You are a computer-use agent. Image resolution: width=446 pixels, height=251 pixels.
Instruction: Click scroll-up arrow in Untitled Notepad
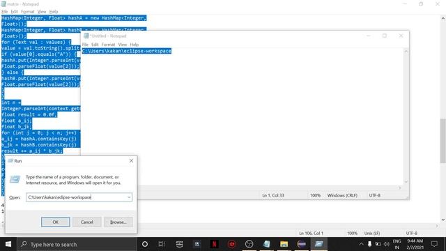pos(406,51)
